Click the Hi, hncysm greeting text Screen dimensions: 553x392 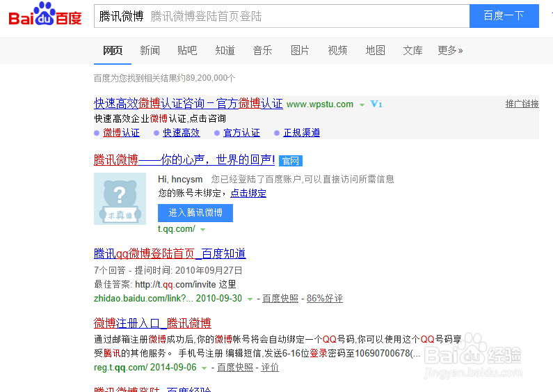coord(180,180)
